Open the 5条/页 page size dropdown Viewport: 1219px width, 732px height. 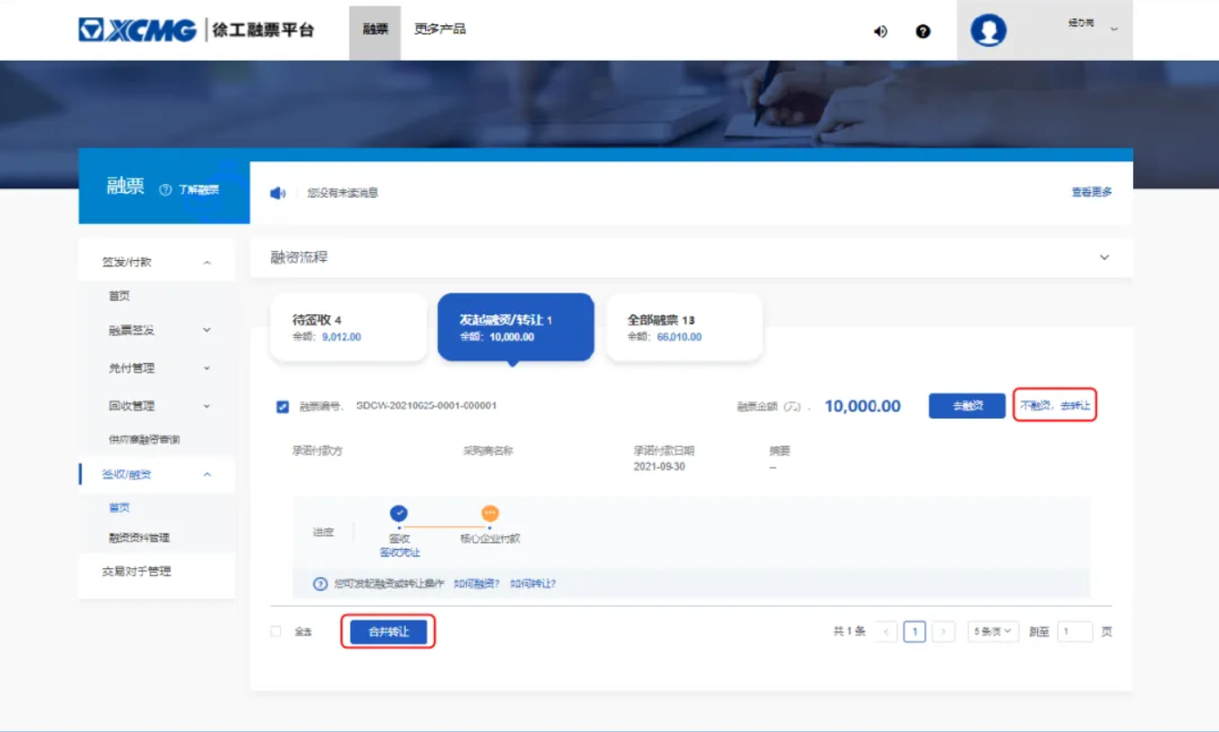(x=993, y=631)
